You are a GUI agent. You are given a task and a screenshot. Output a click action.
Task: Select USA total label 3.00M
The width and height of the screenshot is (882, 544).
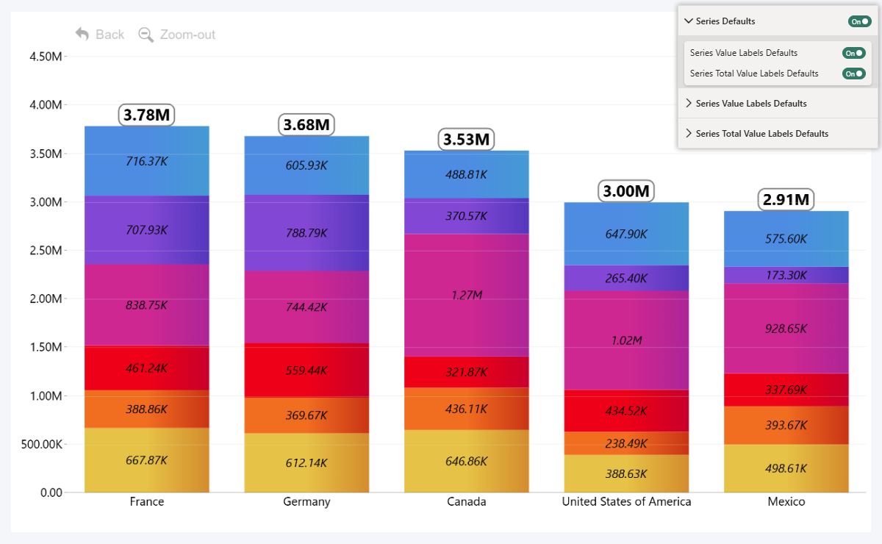[626, 191]
